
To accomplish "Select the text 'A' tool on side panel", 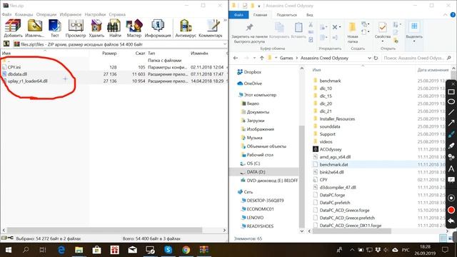I will (x=451, y=168).
